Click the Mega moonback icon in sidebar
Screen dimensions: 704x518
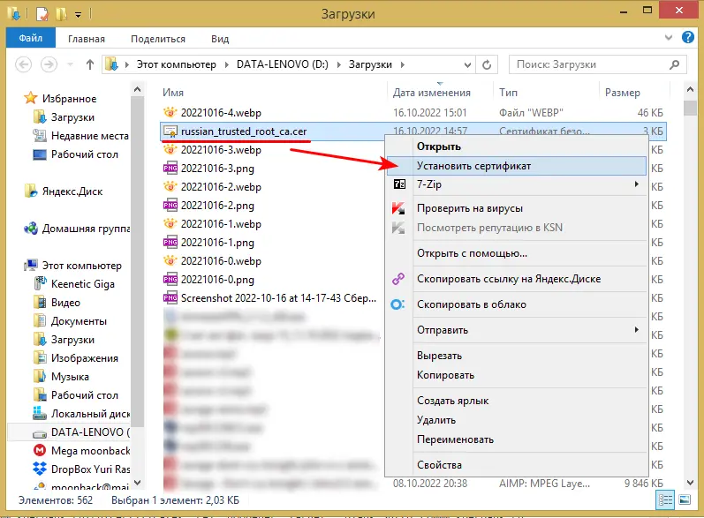pos(40,450)
